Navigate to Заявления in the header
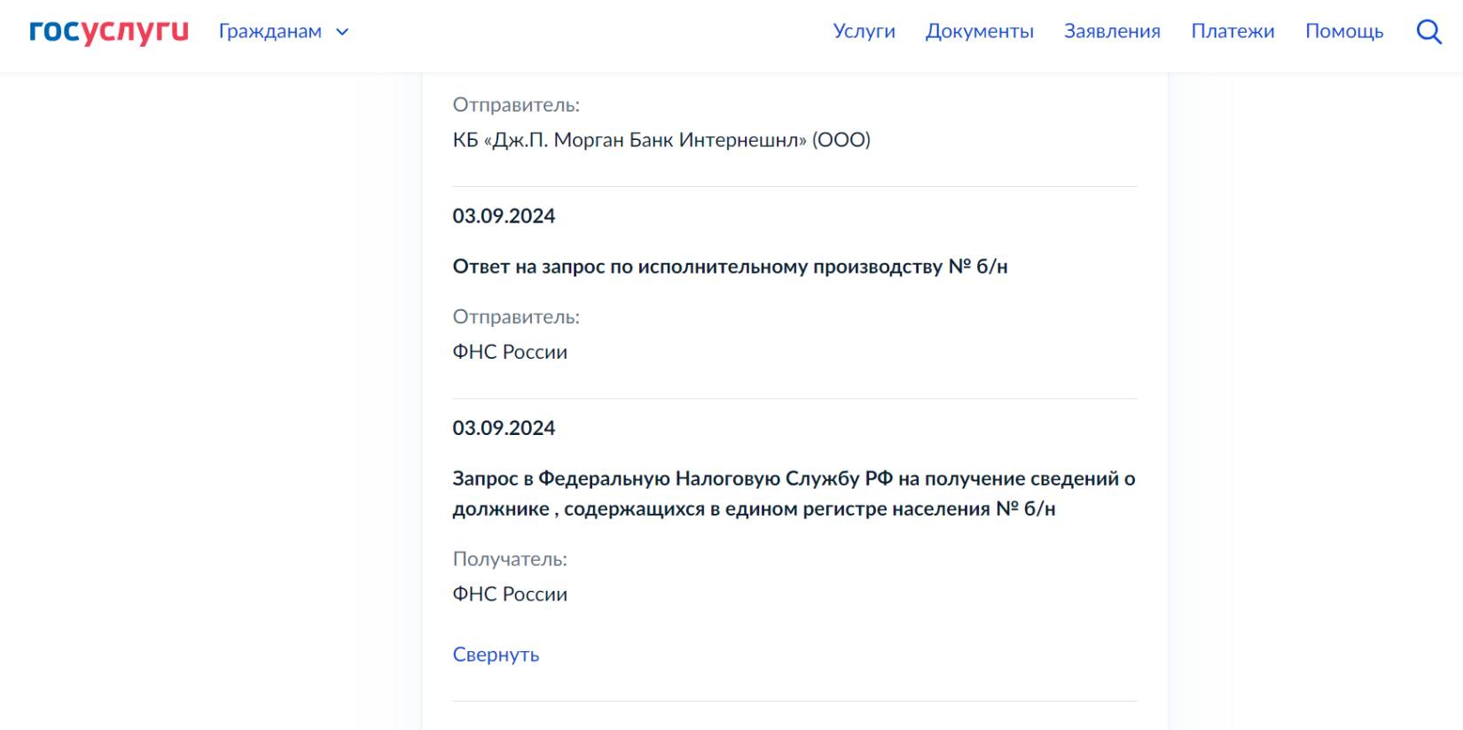This screenshot has width=1463, height=730. [x=1112, y=32]
